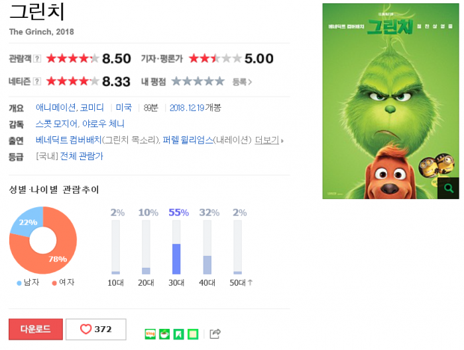The image size is (464, 350).
Task: Click the Grinch movie poster thumbnail
Action: pos(390,99)
